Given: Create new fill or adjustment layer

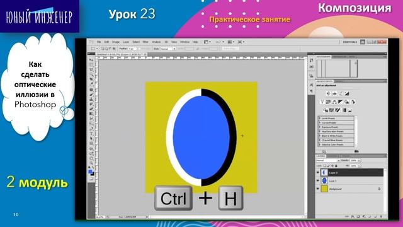Looking at the screenshot, I should tap(364, 217).
